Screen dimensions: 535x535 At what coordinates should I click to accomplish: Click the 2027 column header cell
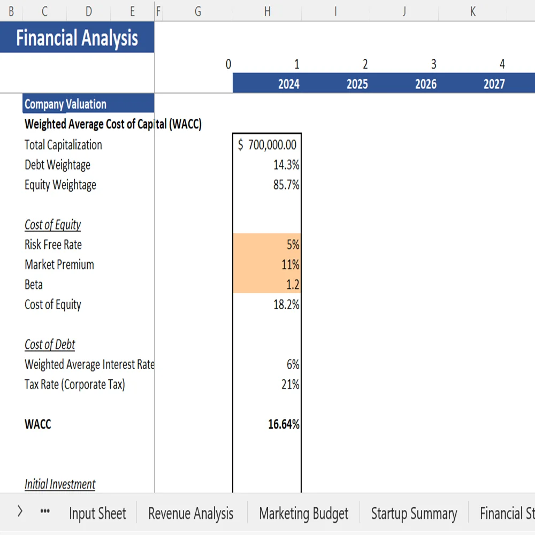493,83
